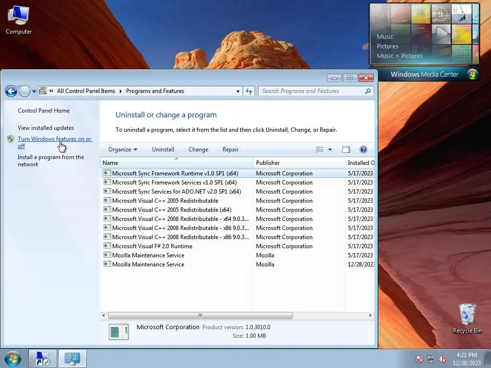Select Mozilla Maintenance Service installed 12/28/2023
This screenshot has width=491, height=368.
click(x=238, y=264)
